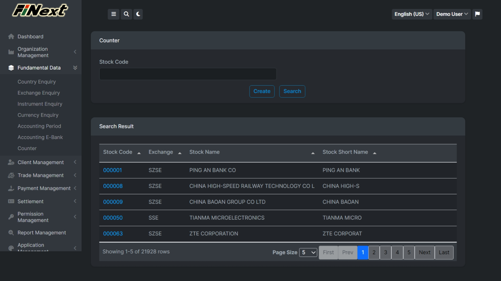Open Instrument Enquiry in sidebar
Viewport: 501px width, 281px height.
coord(40,104)
